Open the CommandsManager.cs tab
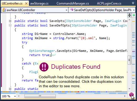This screenshot has height=101, width=137. tap(73, 3)
